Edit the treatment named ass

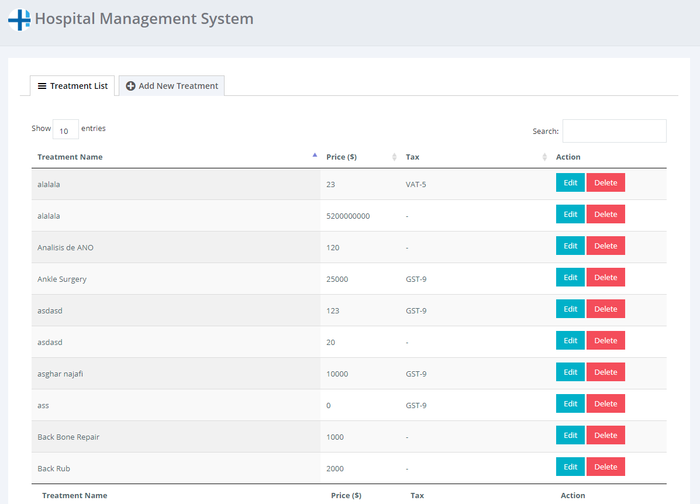click(570, 403)
